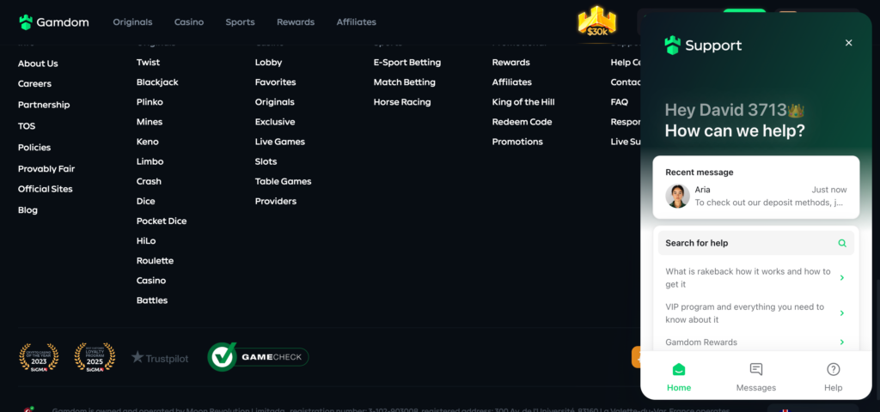Open Home tab icon in Support widget

click(679, 369)
